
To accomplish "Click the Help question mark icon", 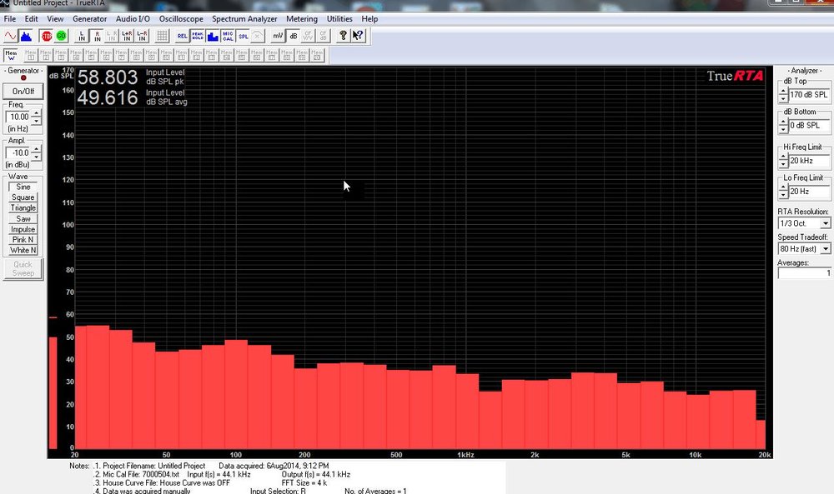I will [x=343, y=36].
